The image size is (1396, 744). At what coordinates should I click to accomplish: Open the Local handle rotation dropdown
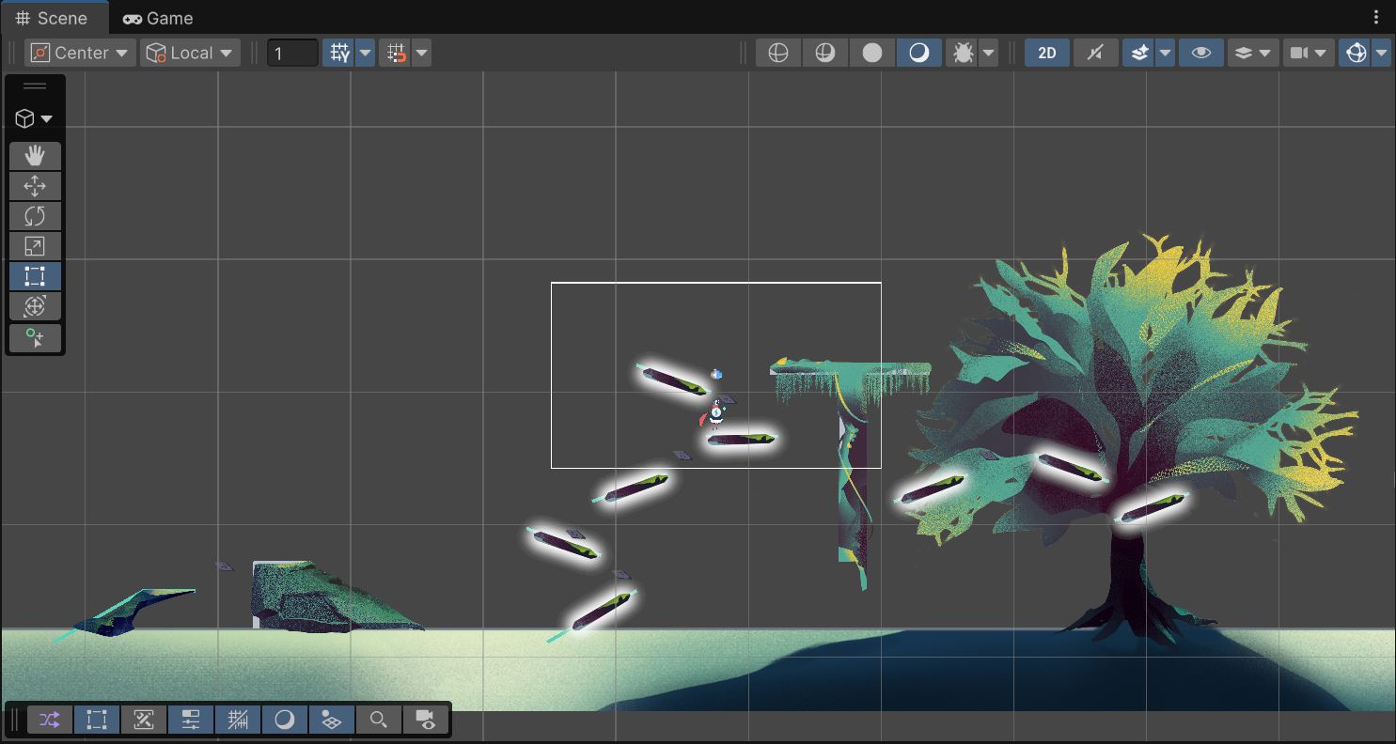pos(190,53)
